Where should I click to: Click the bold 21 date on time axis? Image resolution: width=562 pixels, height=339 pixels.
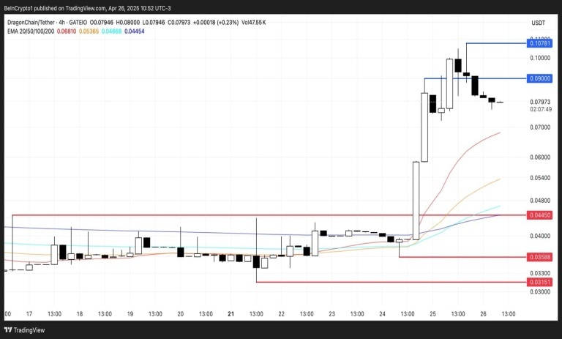[231, 314]
